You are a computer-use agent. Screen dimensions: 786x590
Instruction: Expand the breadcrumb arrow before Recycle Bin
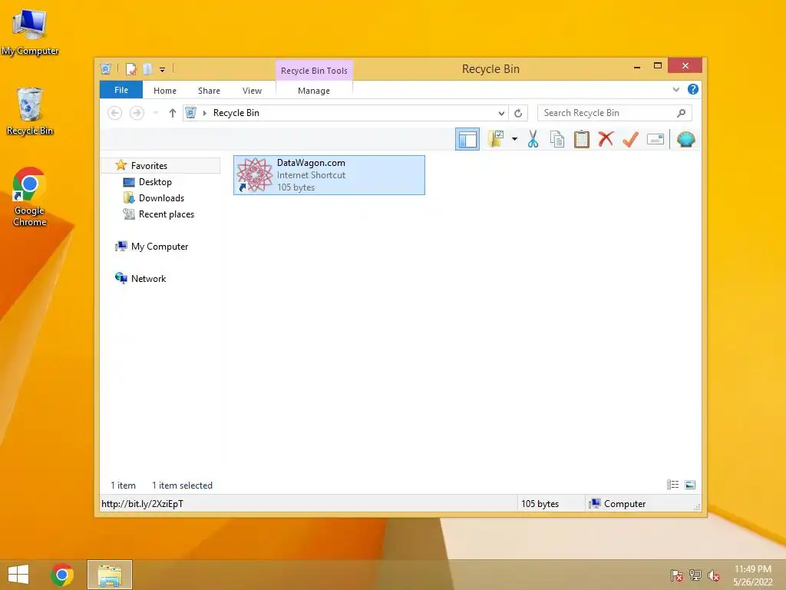(204, 113)
